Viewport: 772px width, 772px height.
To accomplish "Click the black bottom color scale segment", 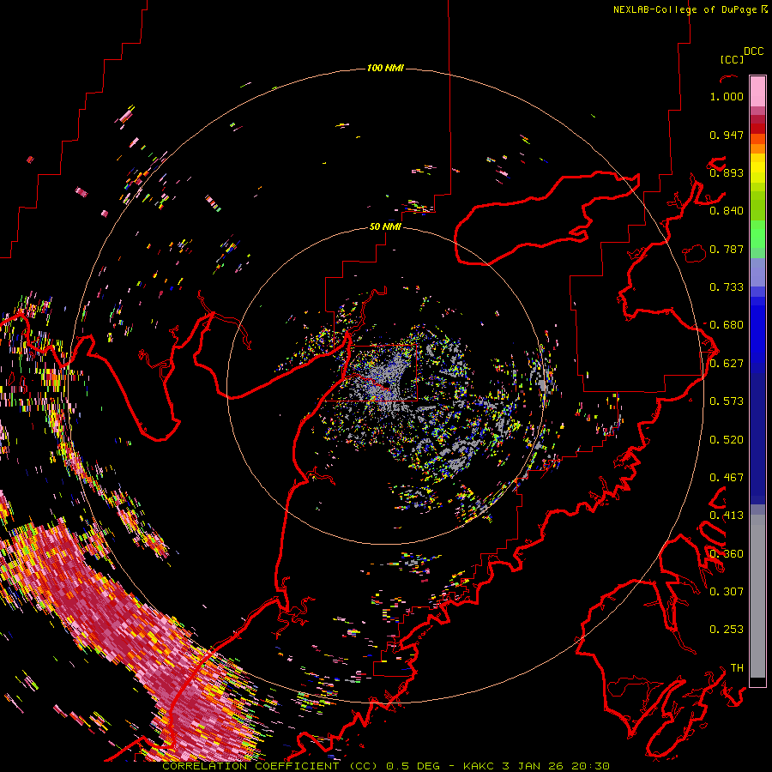I will [x=757, y=682].
